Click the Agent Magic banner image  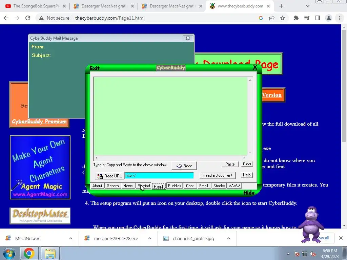coord(40,167)
